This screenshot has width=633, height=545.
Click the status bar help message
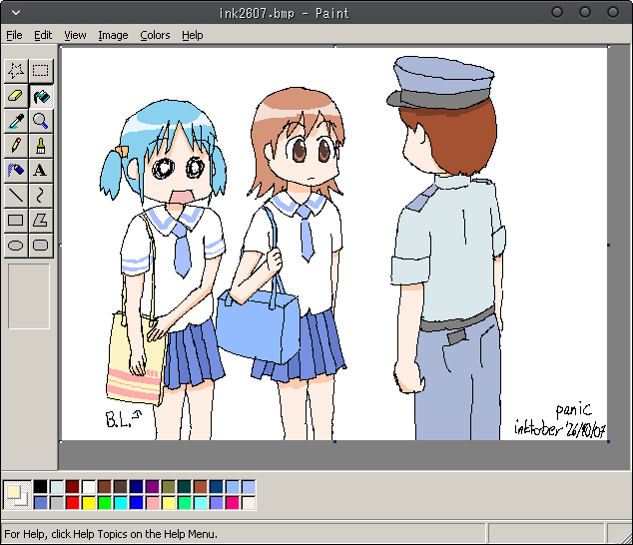pyautogui.click(x=111, y=534)
